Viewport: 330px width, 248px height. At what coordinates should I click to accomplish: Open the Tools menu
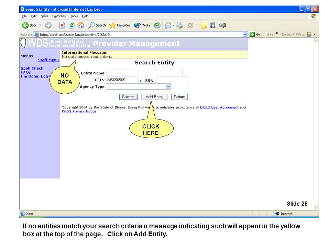coord(74,16)
